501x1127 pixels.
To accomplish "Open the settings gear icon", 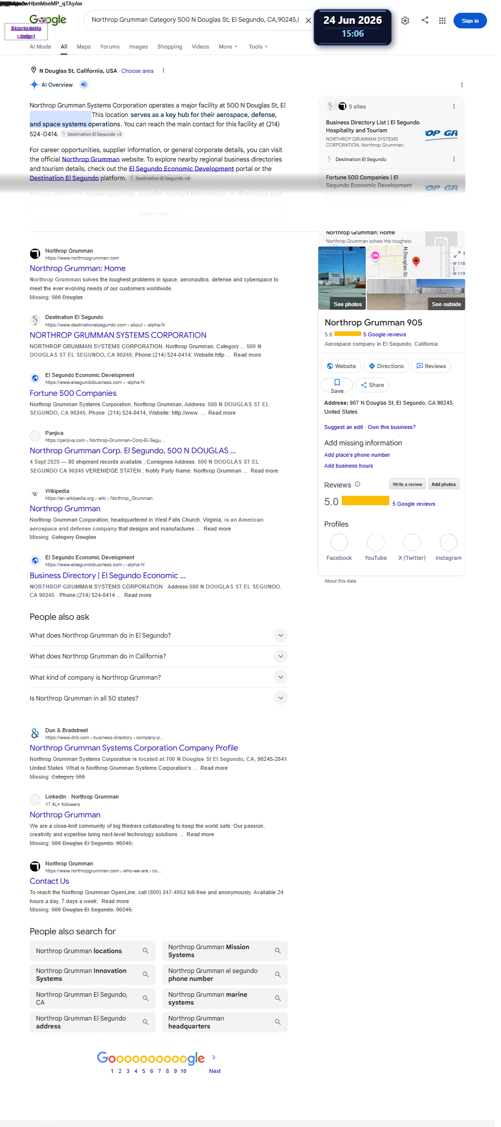I will pyautogui.click(x=405, y=21).
